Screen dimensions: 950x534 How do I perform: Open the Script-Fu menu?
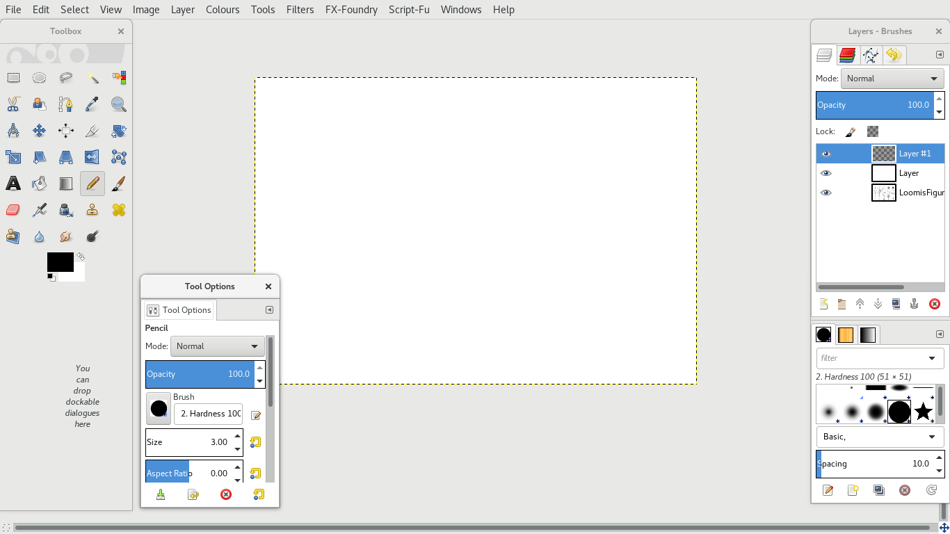coord(409,10)
